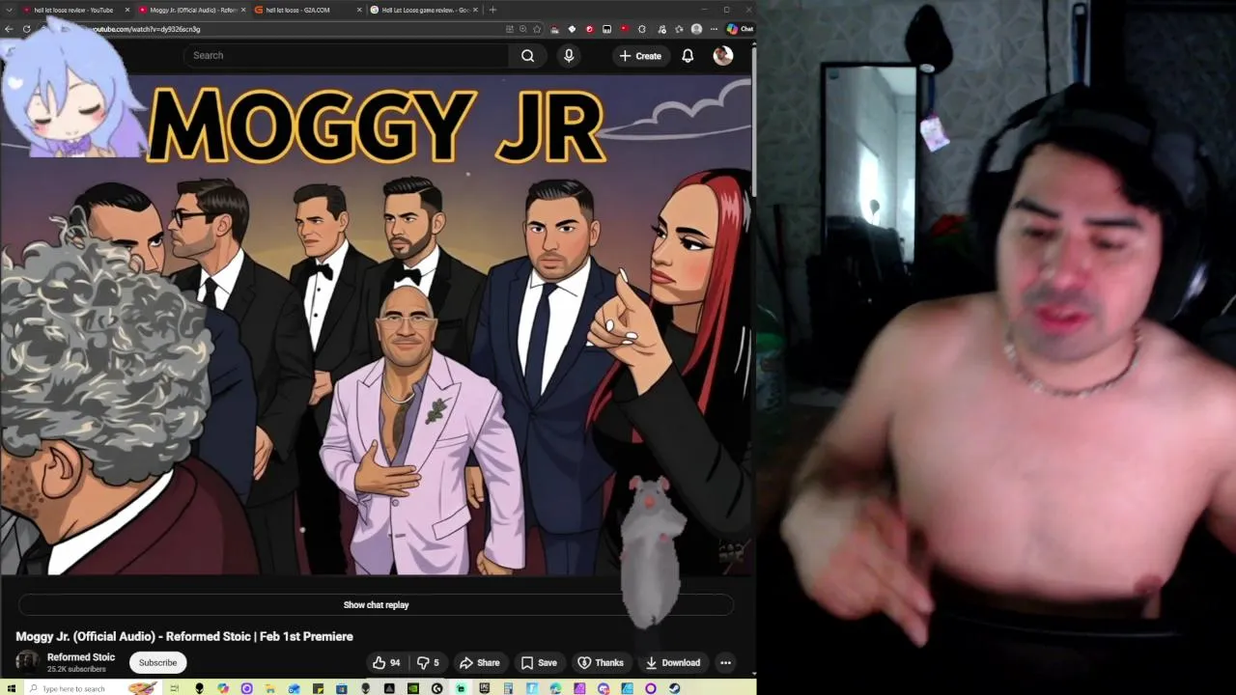Open Steam from taskbar
Image resolution: width=1236 pixels, height=695 pixels.
pos(674,688)
